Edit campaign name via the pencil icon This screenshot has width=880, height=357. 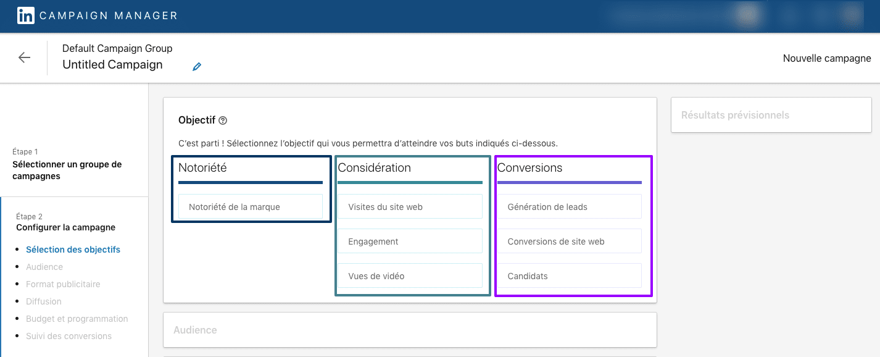pyautogui.click(x=196, y=66)
